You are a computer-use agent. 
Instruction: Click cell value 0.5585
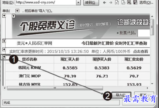point(70,68)
